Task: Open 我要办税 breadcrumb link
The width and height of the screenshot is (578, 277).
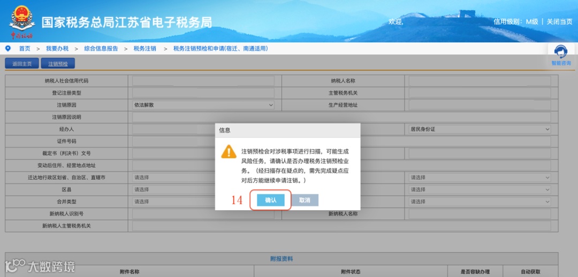Action: [57, 49]
